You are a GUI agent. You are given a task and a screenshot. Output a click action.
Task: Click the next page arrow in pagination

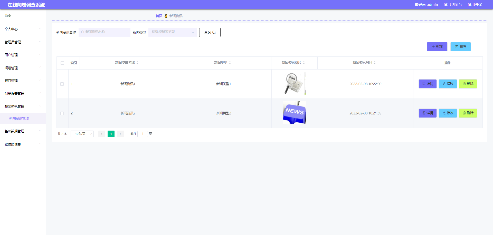(x=120, y=134)
